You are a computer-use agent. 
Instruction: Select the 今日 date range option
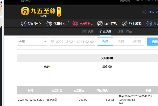105,42
